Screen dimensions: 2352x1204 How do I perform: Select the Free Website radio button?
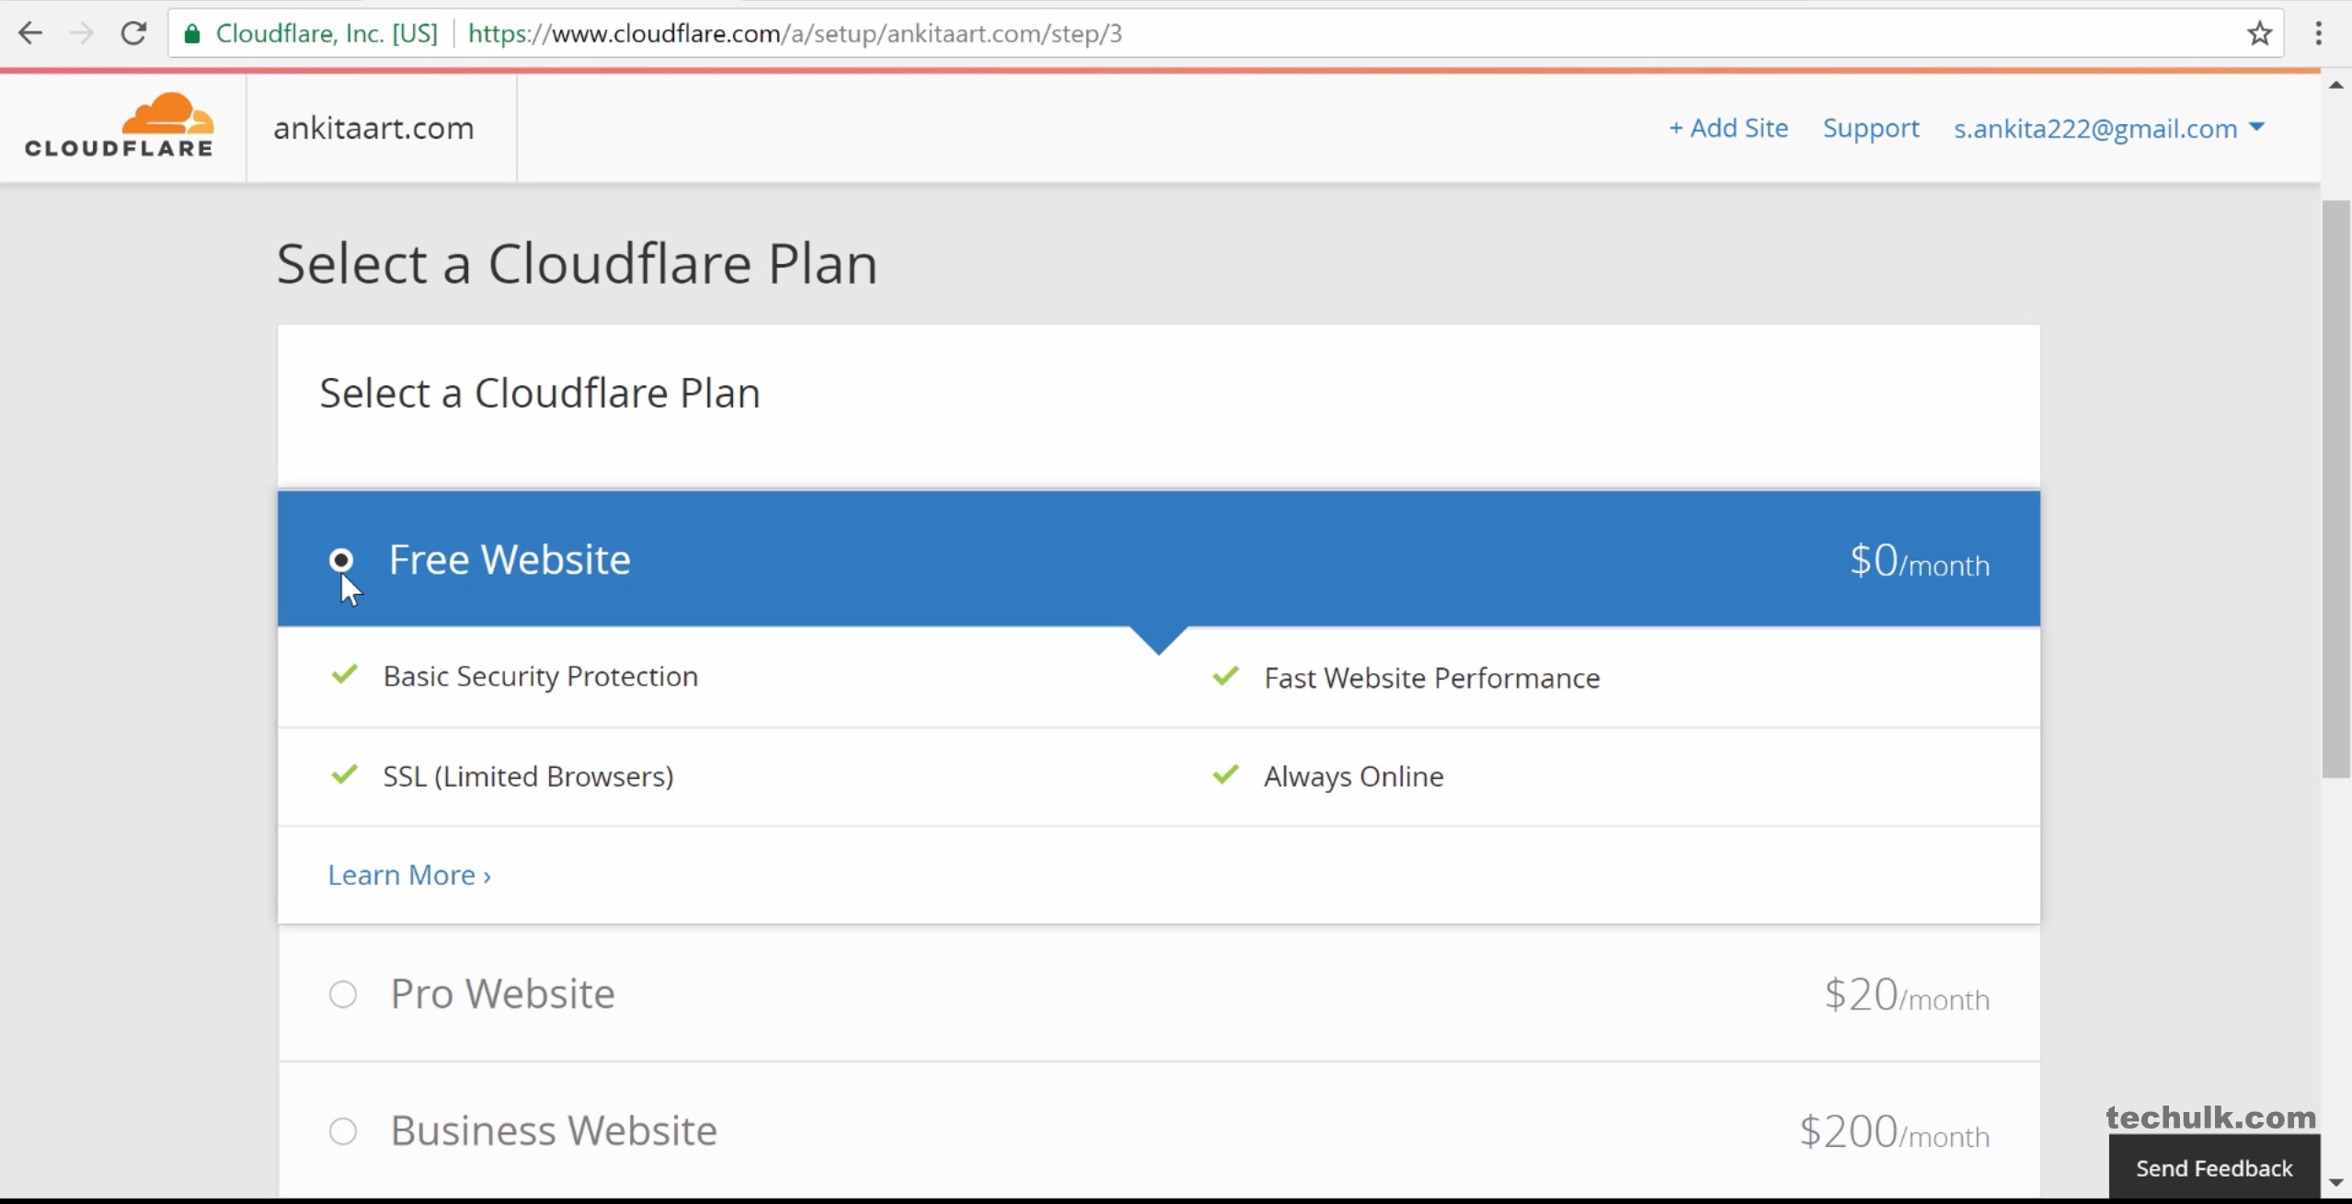[341, 559]
